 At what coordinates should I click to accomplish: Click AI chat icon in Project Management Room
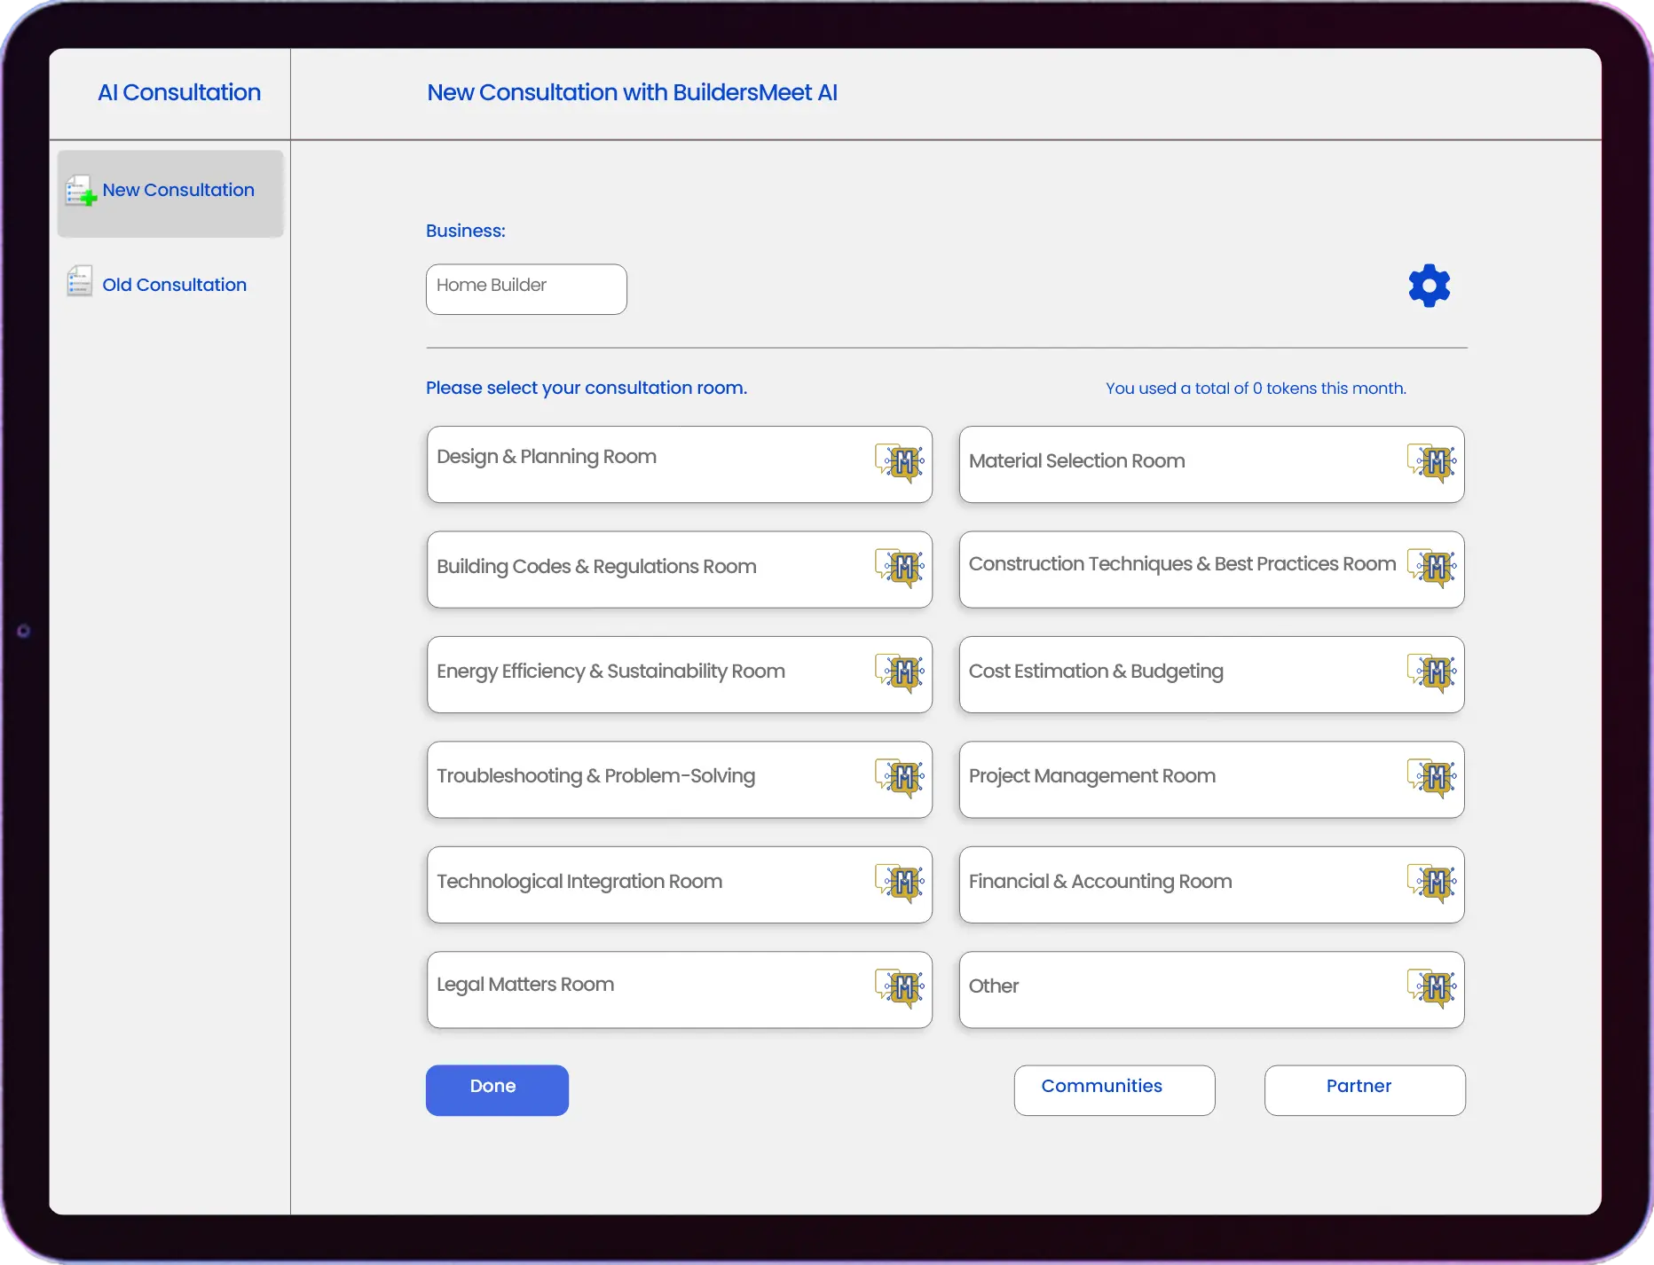[1432, 777]
